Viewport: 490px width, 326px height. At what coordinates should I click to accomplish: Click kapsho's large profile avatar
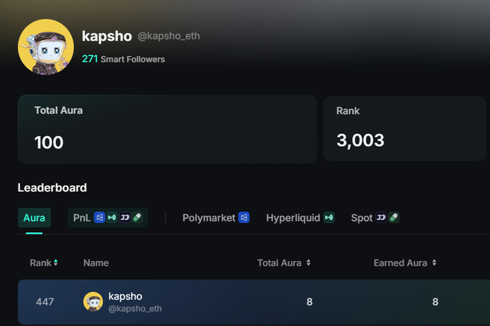point(46,47)
